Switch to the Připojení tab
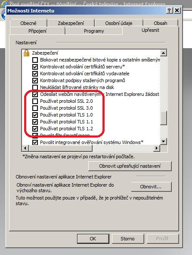 pyautogui.click(x=37, y=31)
